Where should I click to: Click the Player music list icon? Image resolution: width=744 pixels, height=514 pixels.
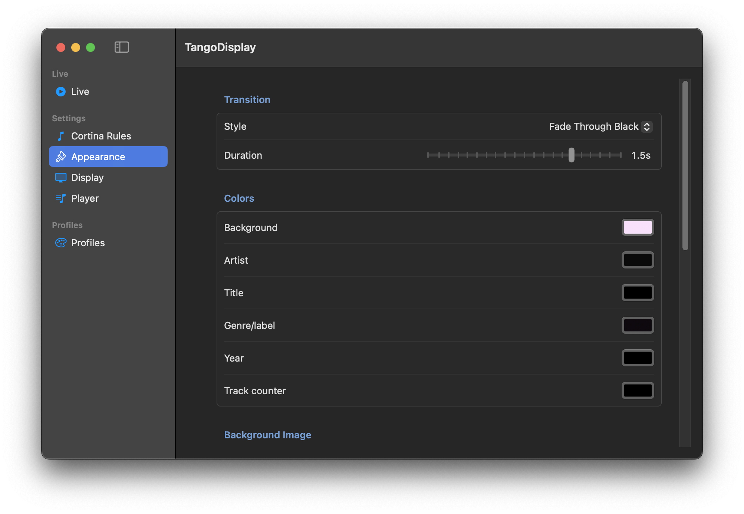61,198
